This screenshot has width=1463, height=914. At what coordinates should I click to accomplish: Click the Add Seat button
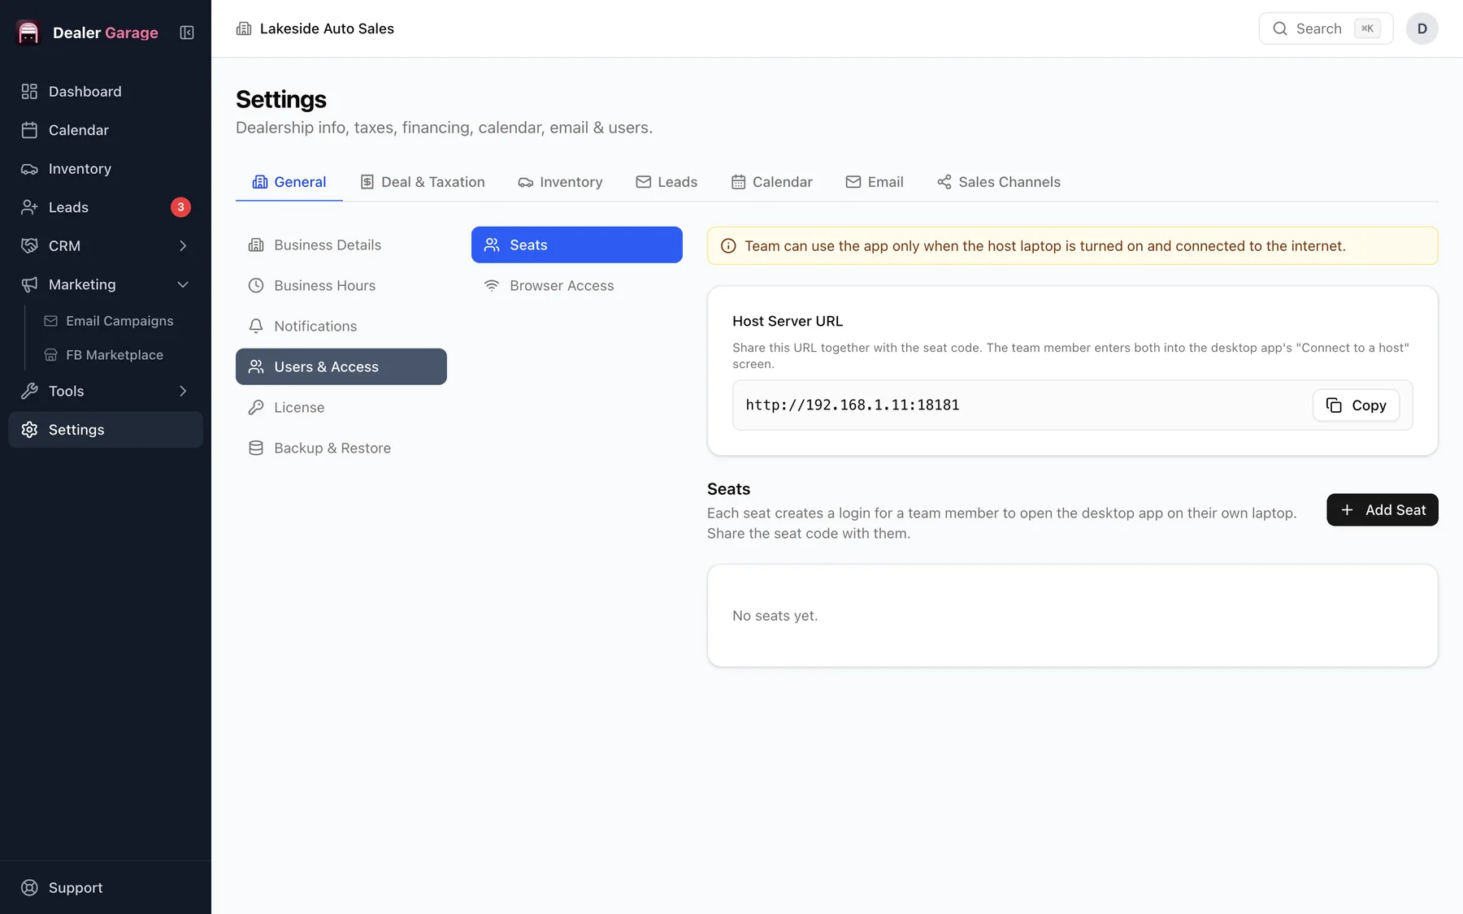point(1382,509)
